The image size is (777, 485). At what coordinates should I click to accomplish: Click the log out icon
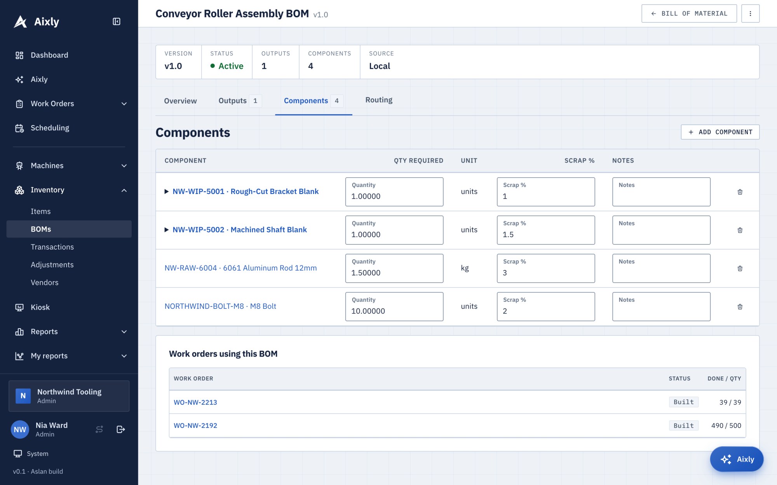121,429
